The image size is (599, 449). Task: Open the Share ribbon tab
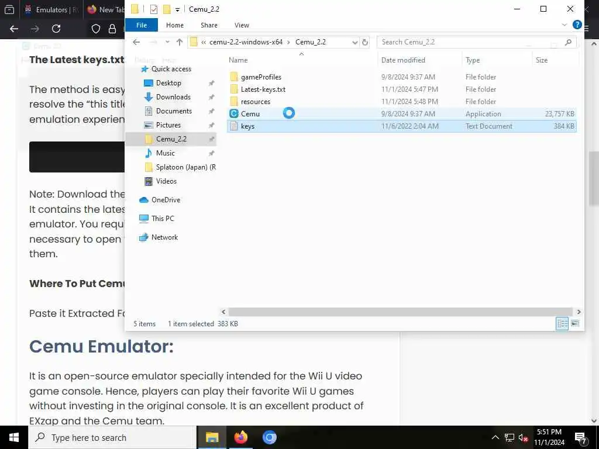click(209, 25)
